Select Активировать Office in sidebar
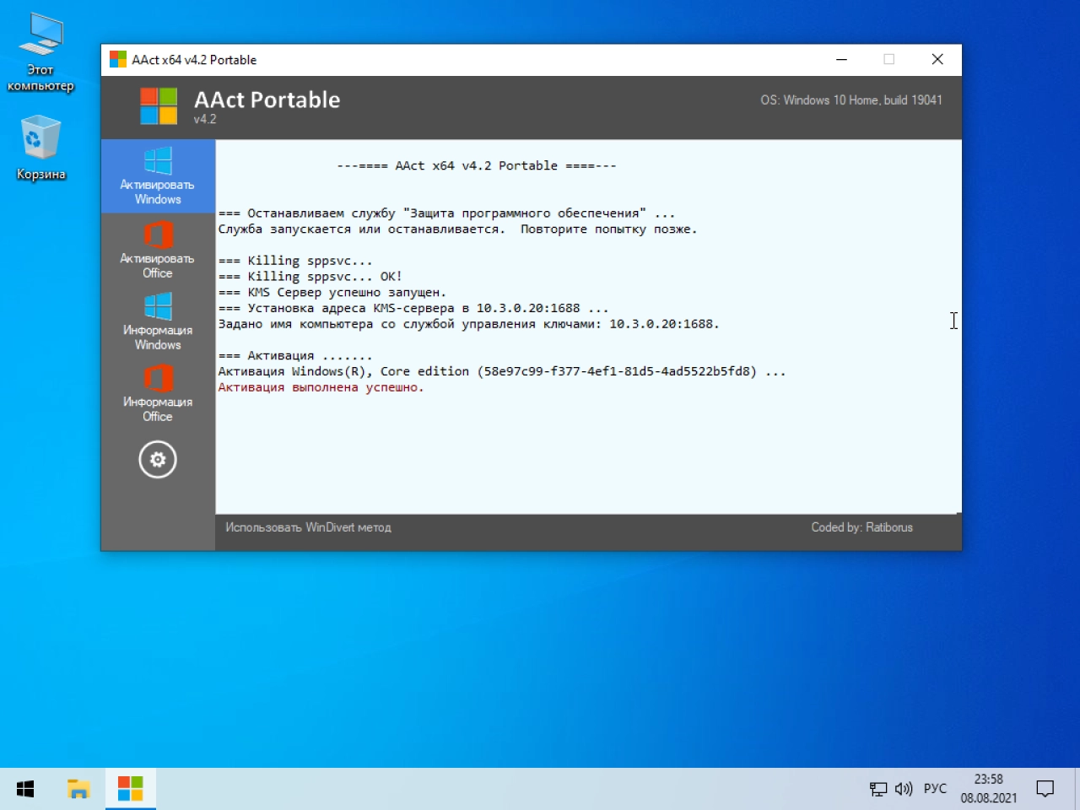The image size is (1080, 810). click(x=158, y=250)
